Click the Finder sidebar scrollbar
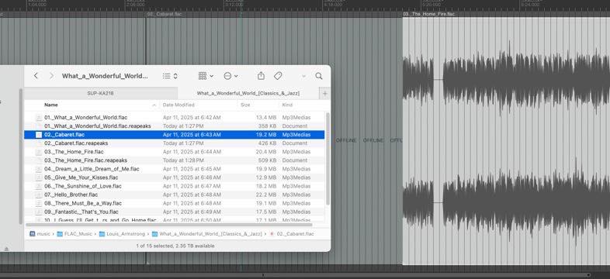610x279 pixels. [x=21, y=157]
